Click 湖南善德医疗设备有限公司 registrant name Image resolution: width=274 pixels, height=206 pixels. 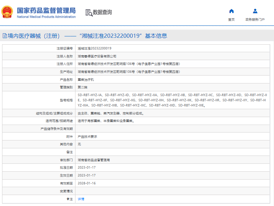97,56
